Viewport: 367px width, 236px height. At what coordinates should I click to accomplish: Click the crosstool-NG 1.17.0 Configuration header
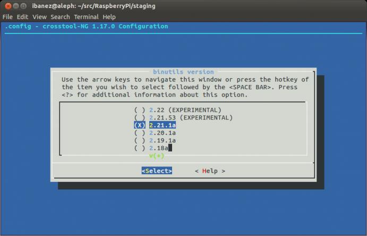pyautogui.click(x=87, y=26)
